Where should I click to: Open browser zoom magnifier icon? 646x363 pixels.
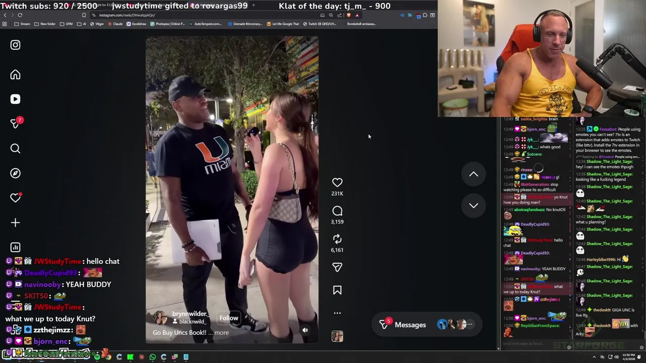click(x=331, y=15)
